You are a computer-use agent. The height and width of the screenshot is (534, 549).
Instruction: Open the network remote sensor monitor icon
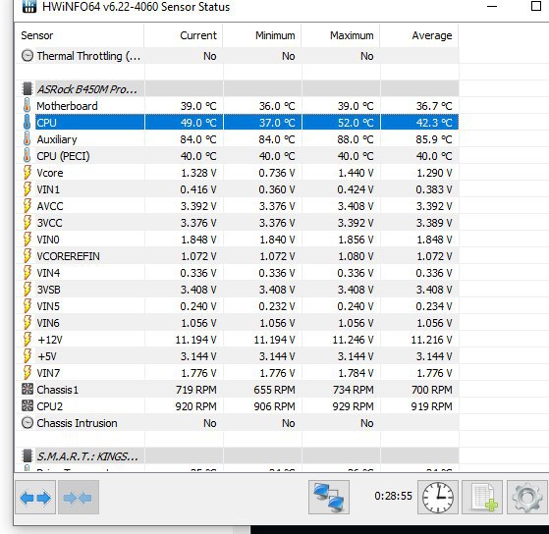(x=329, y=498)
